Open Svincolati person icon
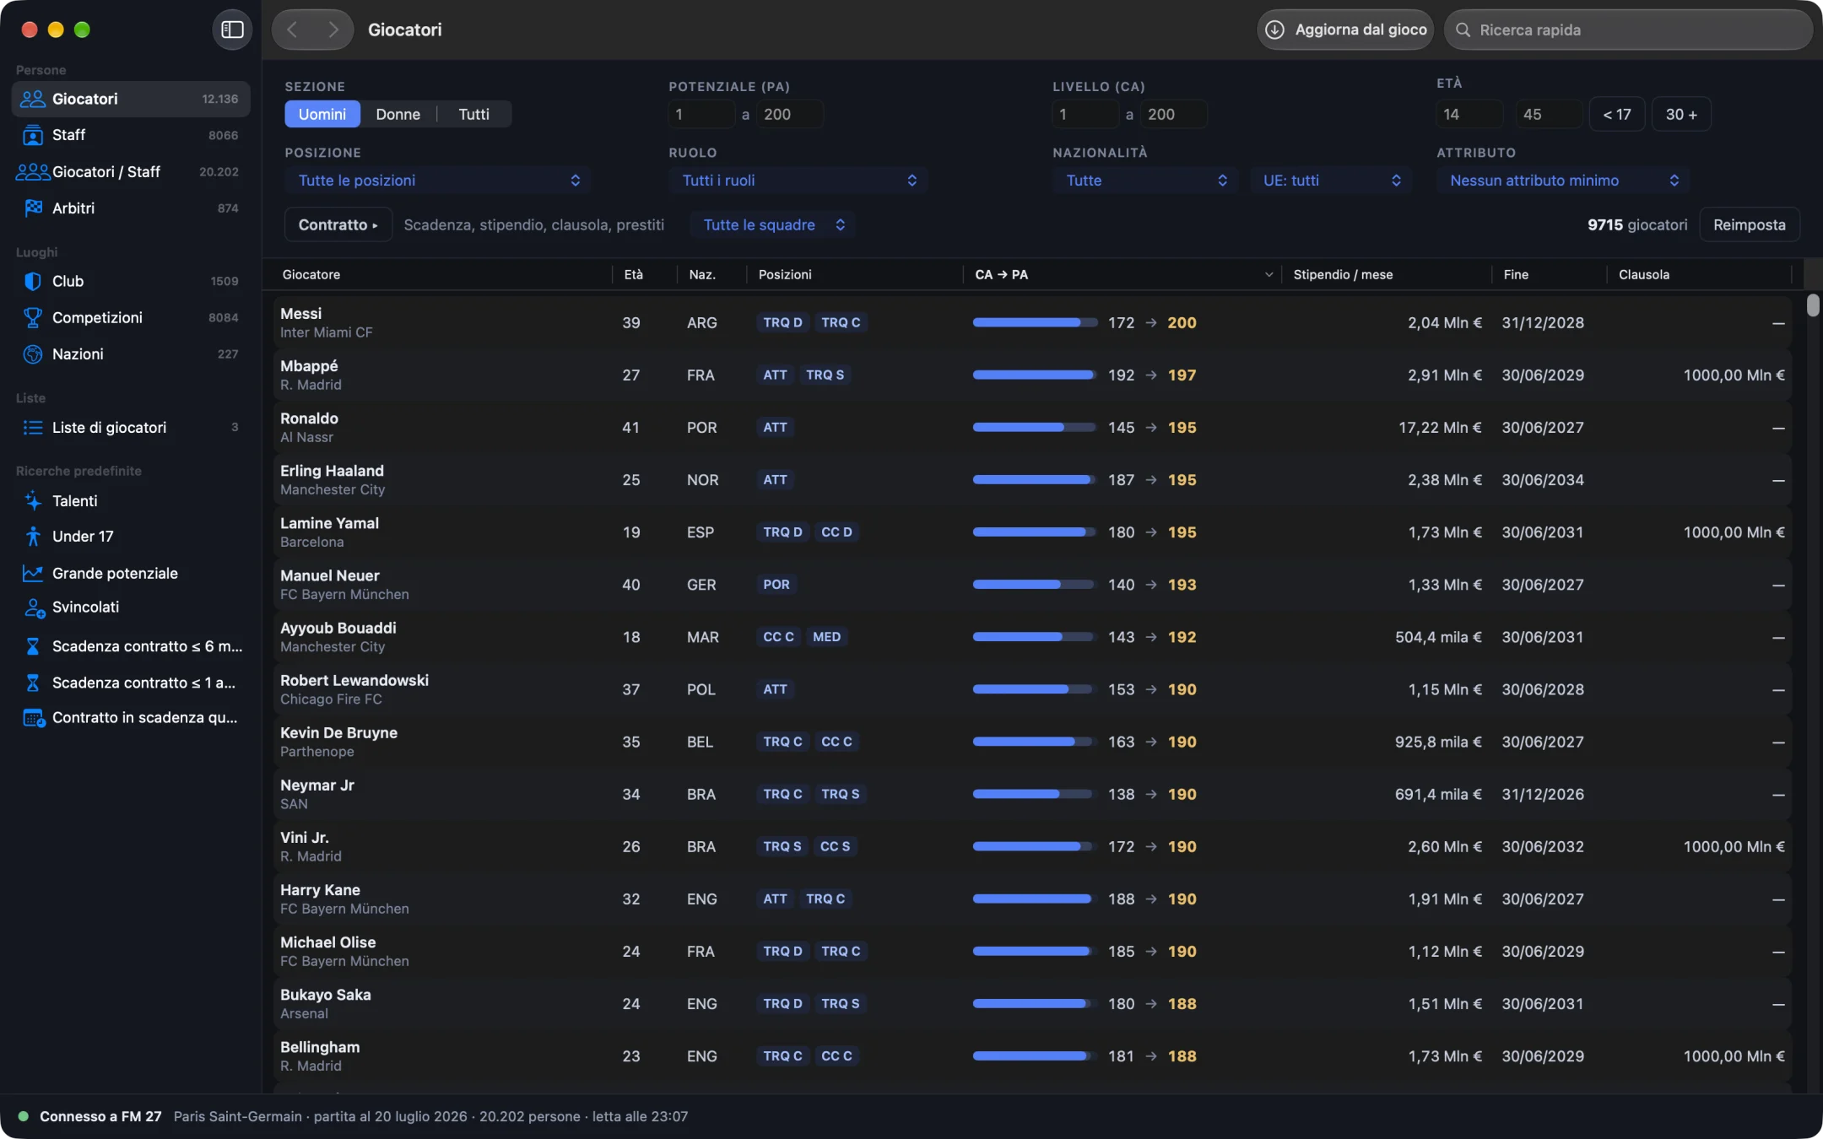 point(34,607)
